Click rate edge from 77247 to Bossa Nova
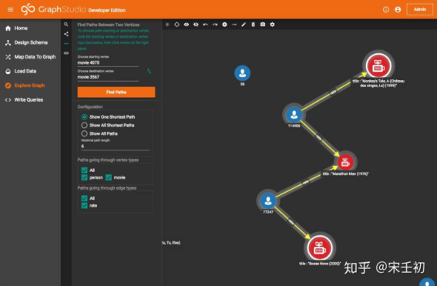This screenshot has height=286, width=437. click(291, 222)
